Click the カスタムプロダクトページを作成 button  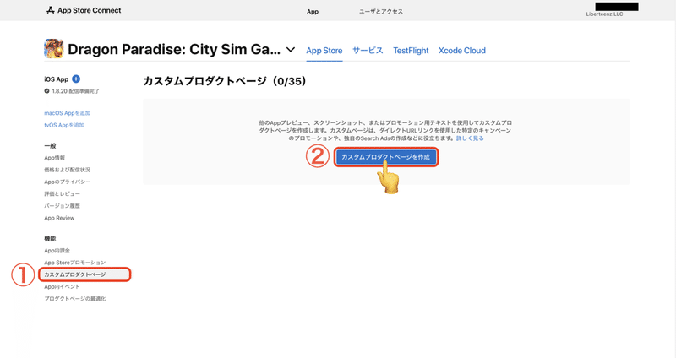(386, 157)
